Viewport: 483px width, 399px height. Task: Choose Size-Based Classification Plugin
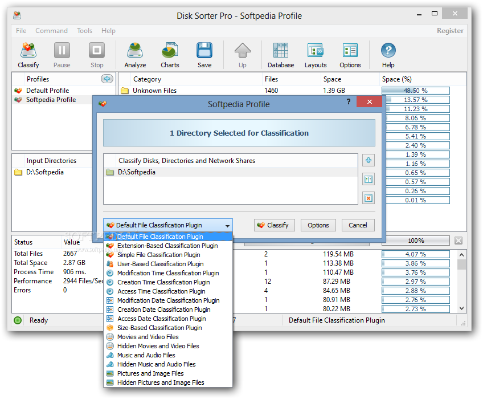[168, 328]
